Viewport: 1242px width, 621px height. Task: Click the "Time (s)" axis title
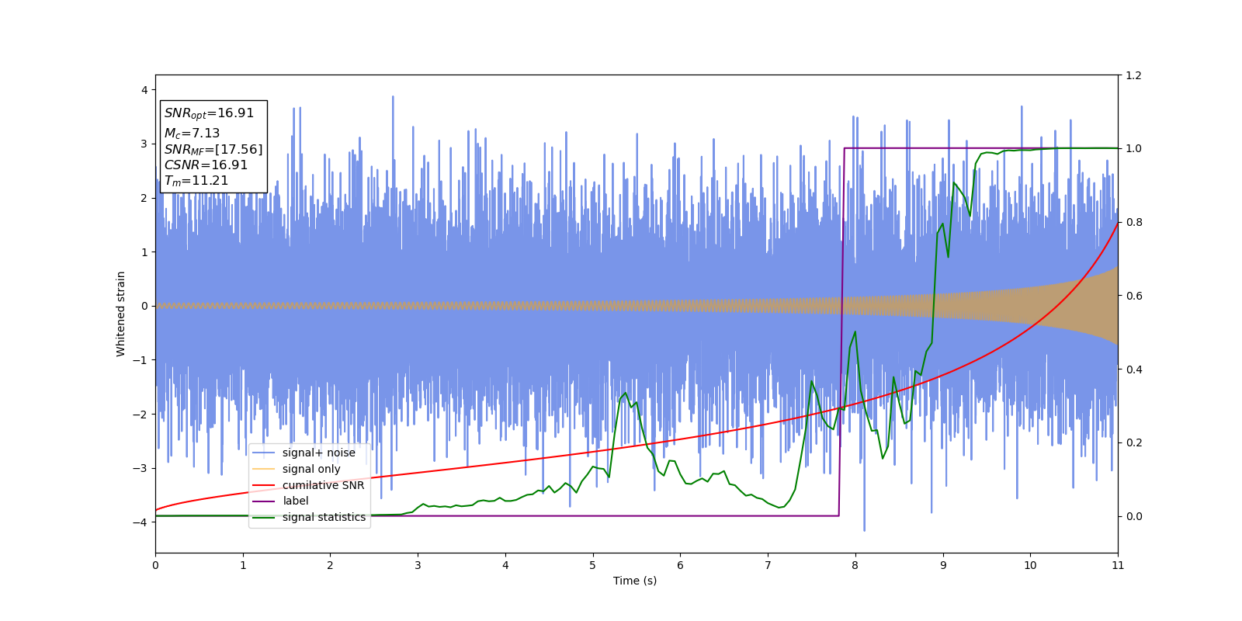pos(635,581)
